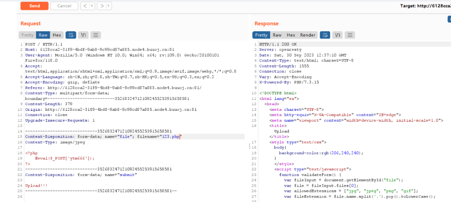The image size is (451, 202).
Task: Open Request panel hamburger options menu
Action: (x=96, y=35)
